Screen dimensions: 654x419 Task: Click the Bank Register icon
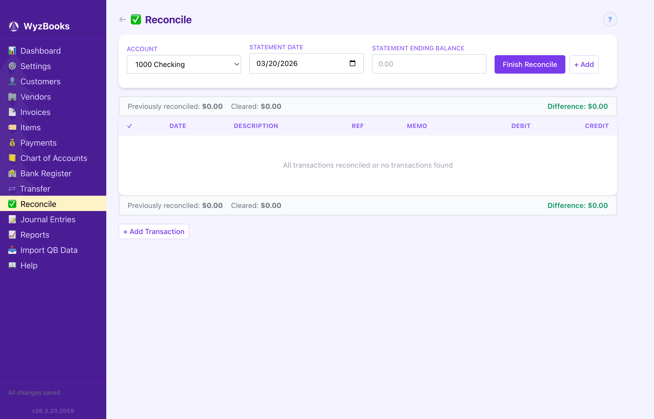coord(12,173)
